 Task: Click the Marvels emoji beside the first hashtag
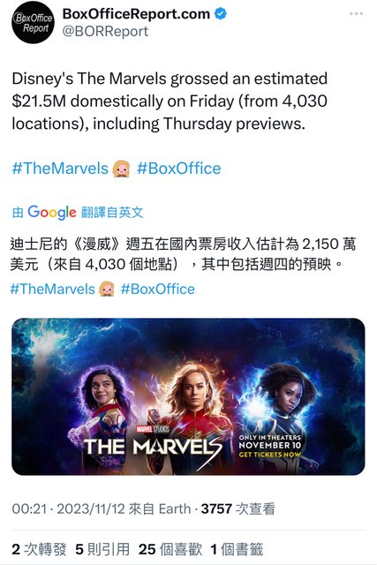click(x=121, y=169)
